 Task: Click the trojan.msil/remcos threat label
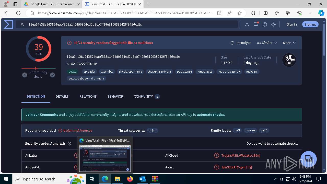coord(78,130)
